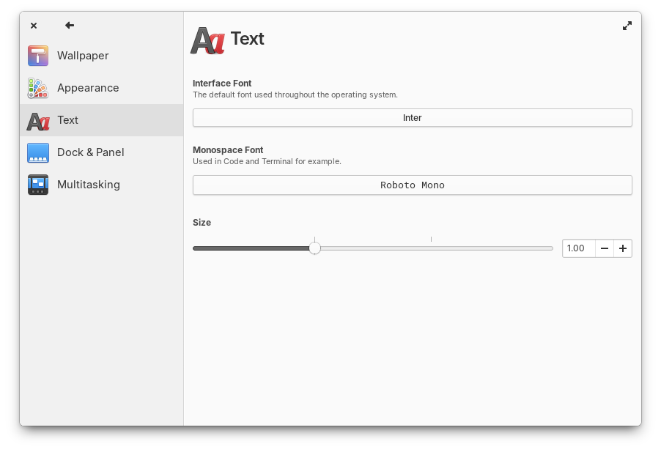Open the Roboto Mono font chooser
The width and height of the screenshot is (661, 455).
click(x=412, y=185)
